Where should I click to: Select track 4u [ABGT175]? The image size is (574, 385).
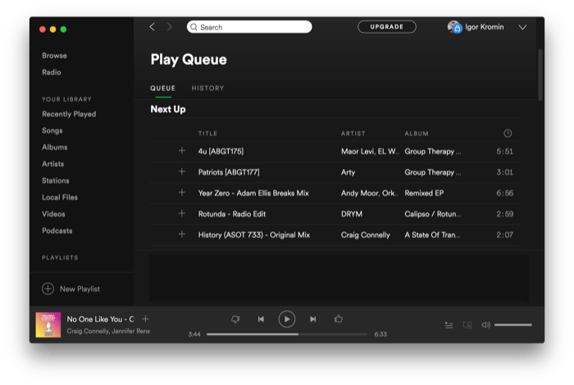tap(221, 151)
